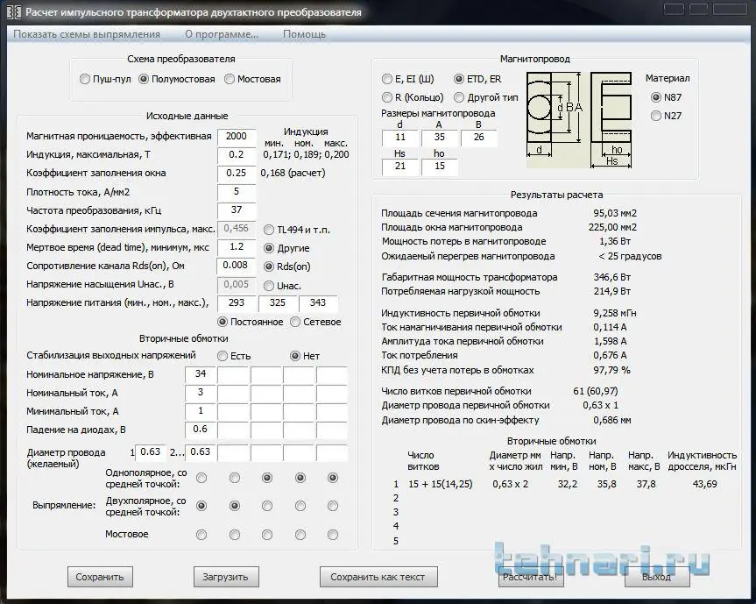Click minimum current field 1

[x=201, y=411]
